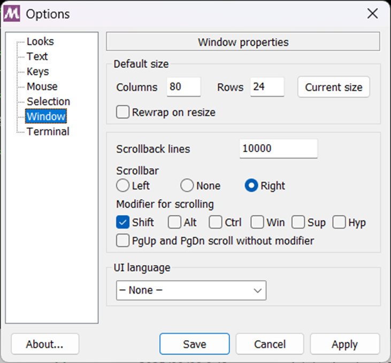The width and height of the screenshot is (391, 363).
Task: Click the Scrollback lines field
Action: (279, 148)
